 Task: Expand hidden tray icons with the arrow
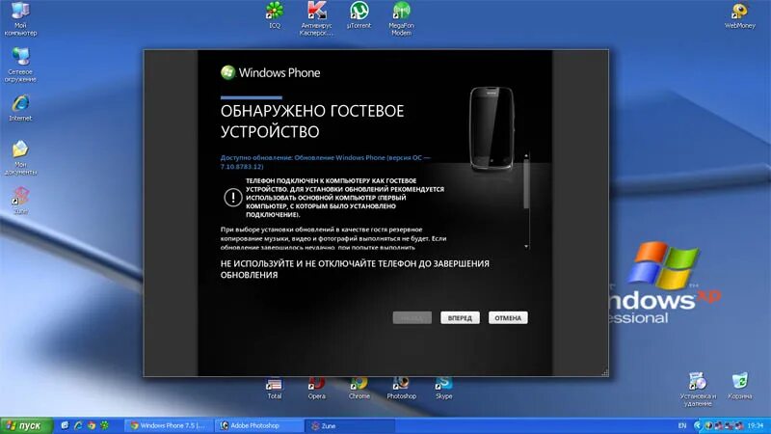[697, 425]
